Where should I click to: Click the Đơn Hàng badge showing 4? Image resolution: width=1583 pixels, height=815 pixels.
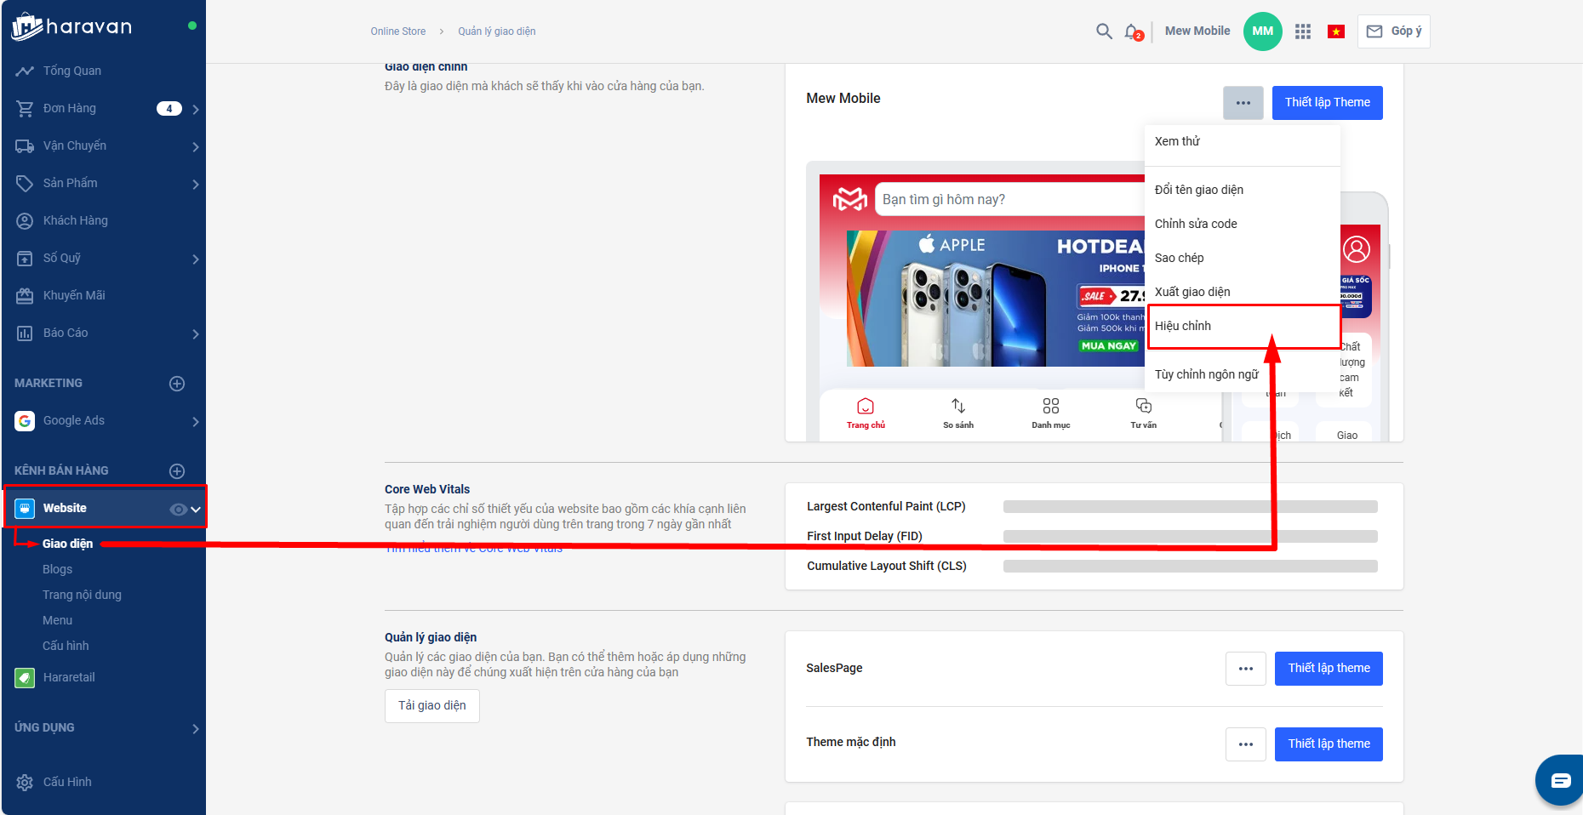point(169,108)
